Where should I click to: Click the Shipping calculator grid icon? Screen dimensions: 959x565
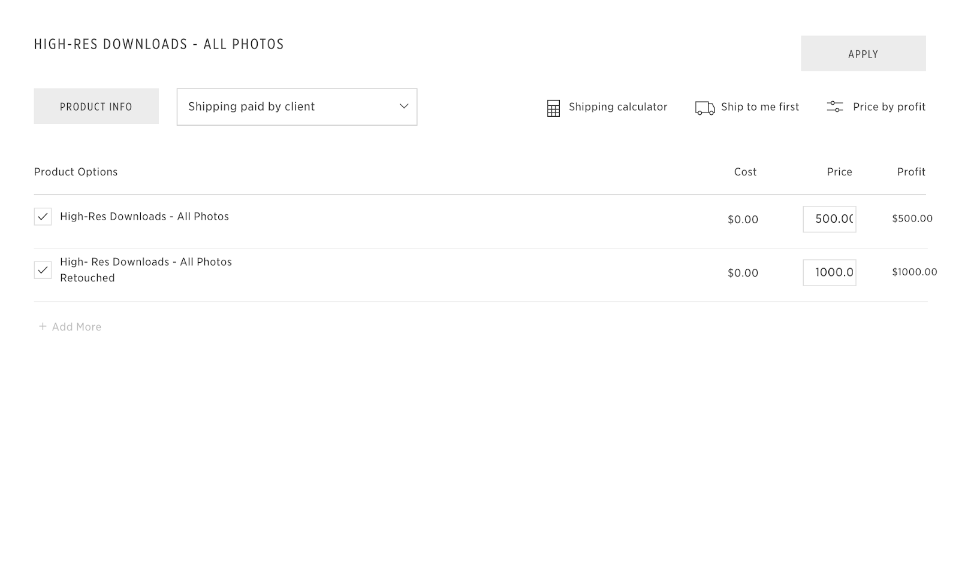tap(553, 108)
